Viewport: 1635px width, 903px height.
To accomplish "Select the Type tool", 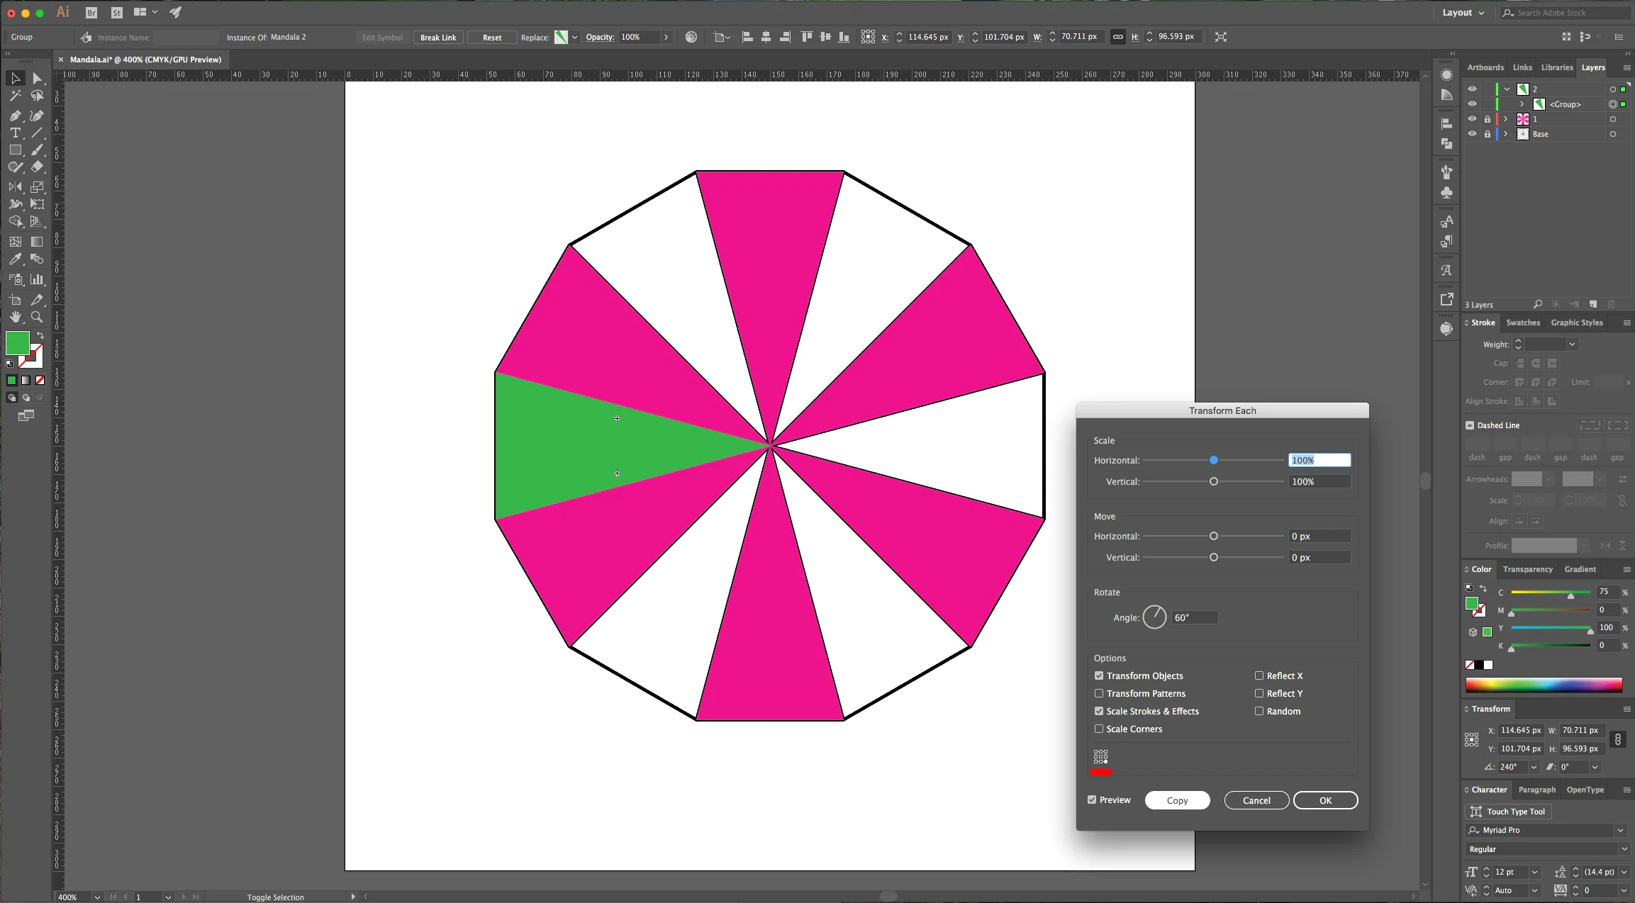I will pos(15,133).
